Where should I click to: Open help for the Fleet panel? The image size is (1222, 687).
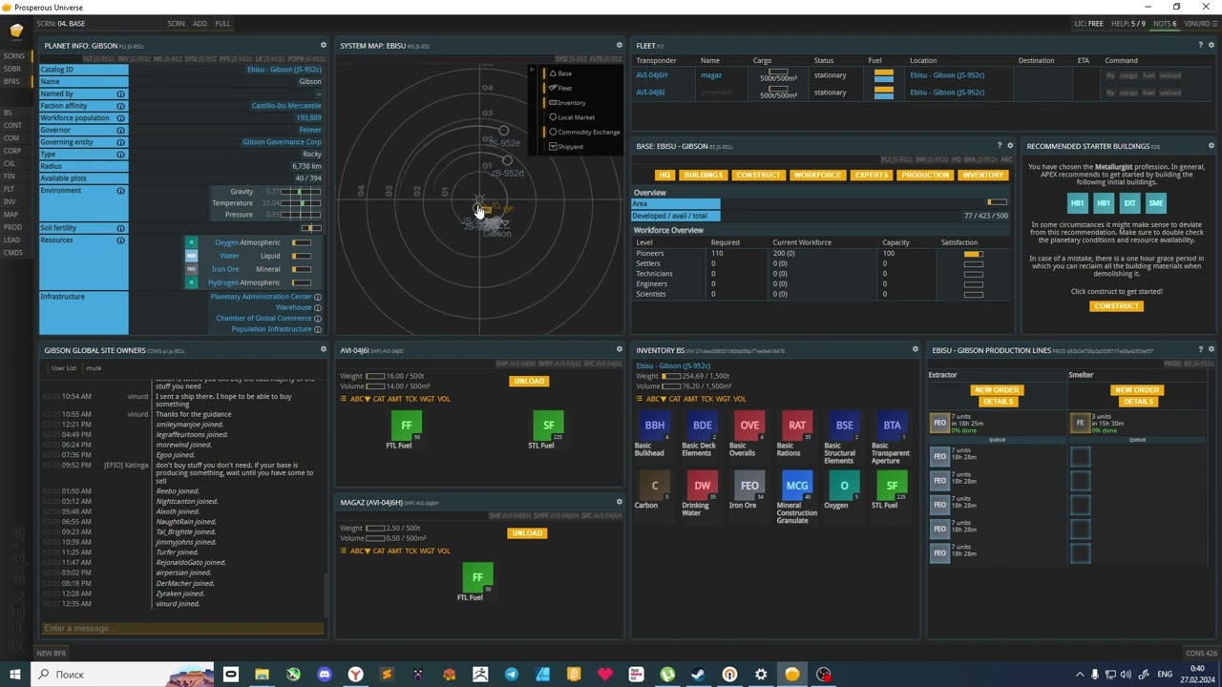[1200, 45]
